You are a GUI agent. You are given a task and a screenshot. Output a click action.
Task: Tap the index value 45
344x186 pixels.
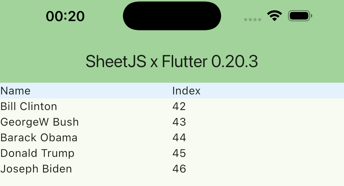179,153
